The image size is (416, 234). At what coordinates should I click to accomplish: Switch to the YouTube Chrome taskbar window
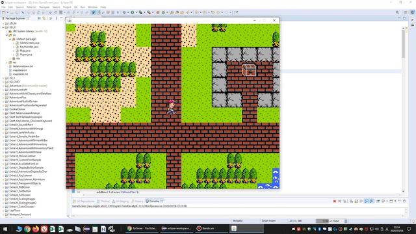coord(142,228)
